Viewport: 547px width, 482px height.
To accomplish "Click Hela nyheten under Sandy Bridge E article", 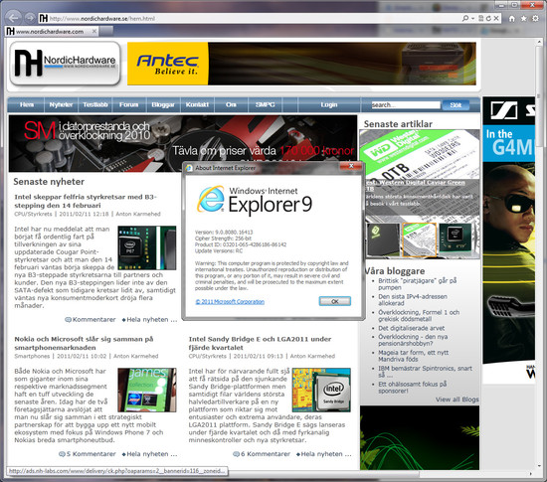I will tap(324, 454).
